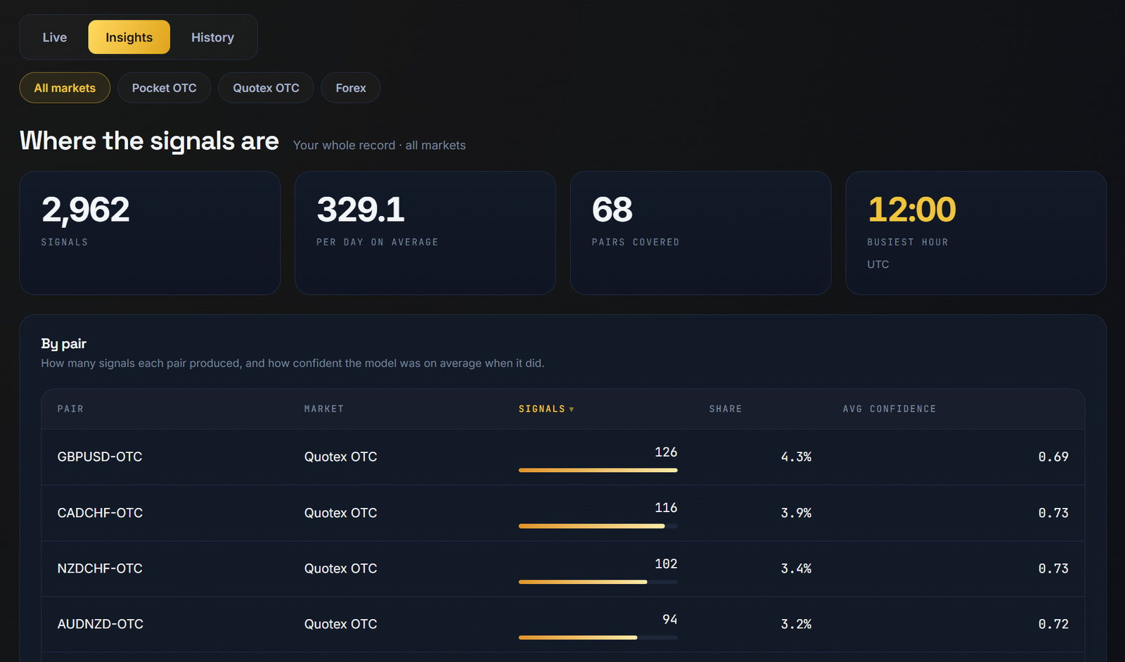Filter by Quotex OTC market
This screenshot has width=1125, height=662.
pos(266,88)
